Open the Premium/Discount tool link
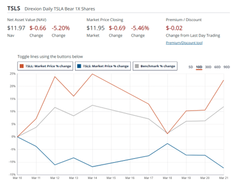The image size is (240, 191). [x=184, y=43]
